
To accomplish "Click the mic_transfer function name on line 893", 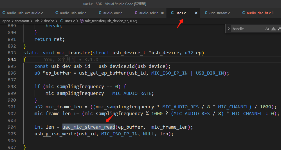I will pos(73,53).
